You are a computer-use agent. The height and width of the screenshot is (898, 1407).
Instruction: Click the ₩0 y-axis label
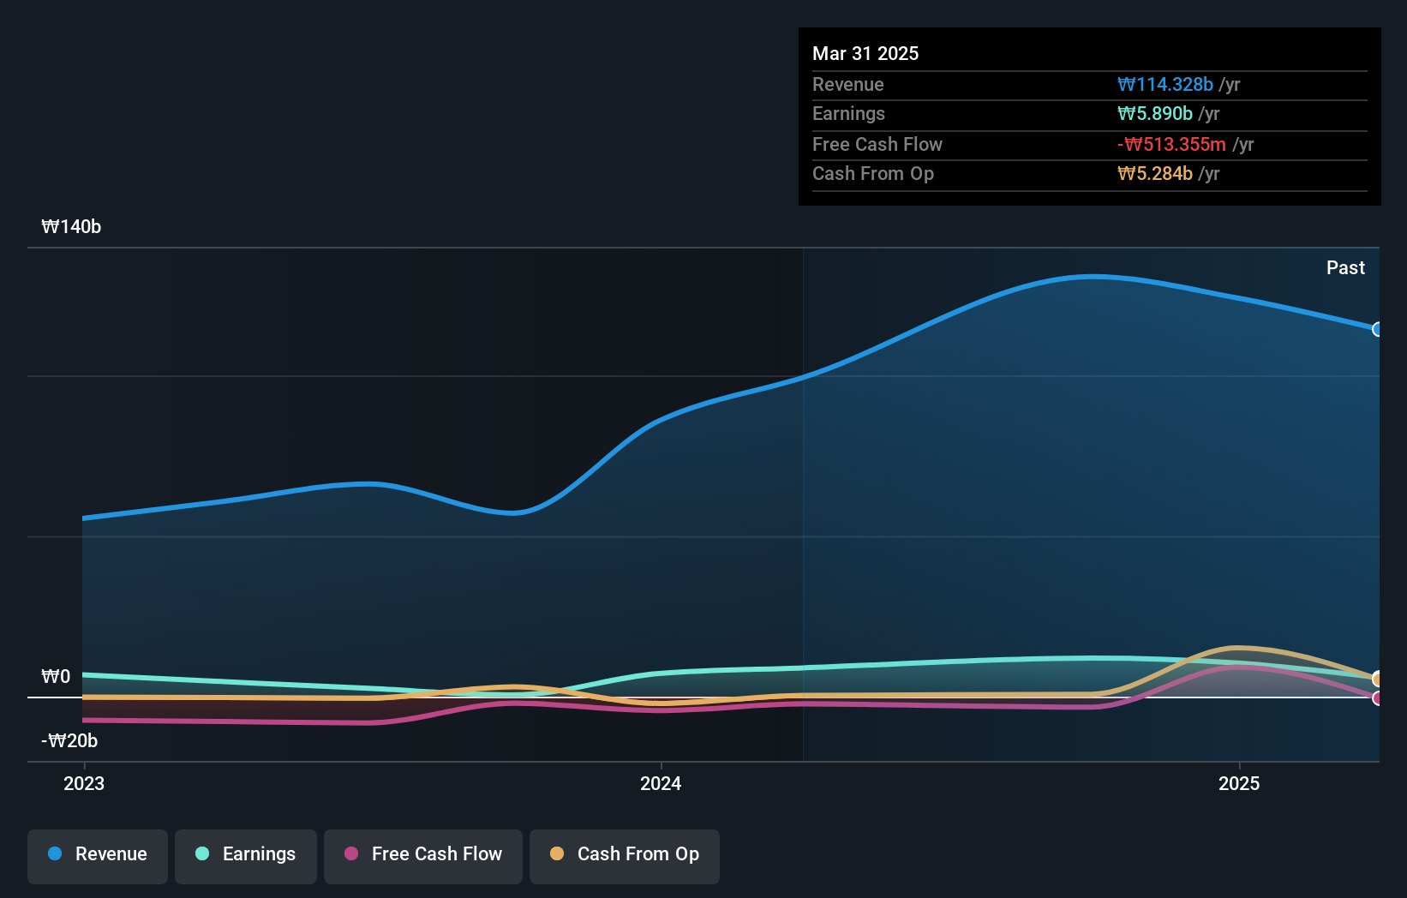(56, 676)
